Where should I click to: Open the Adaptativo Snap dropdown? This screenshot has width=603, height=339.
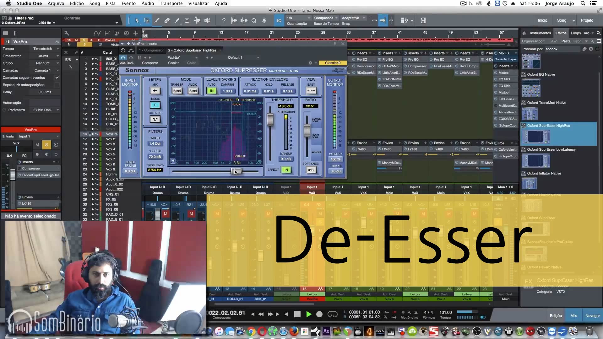click(x=353, y=18)
